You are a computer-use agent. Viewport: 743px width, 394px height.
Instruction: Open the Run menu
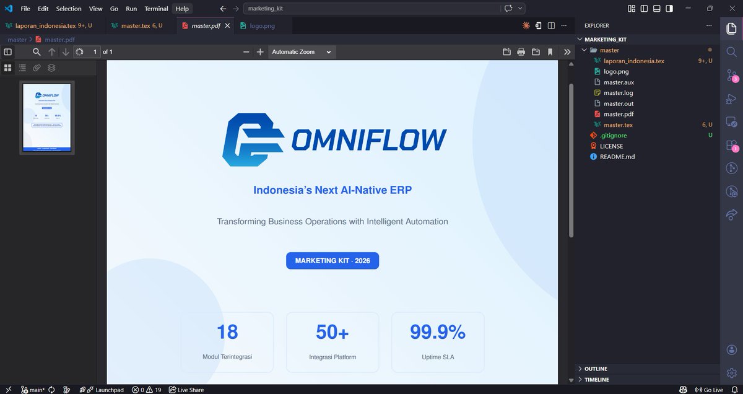(131, 9)
